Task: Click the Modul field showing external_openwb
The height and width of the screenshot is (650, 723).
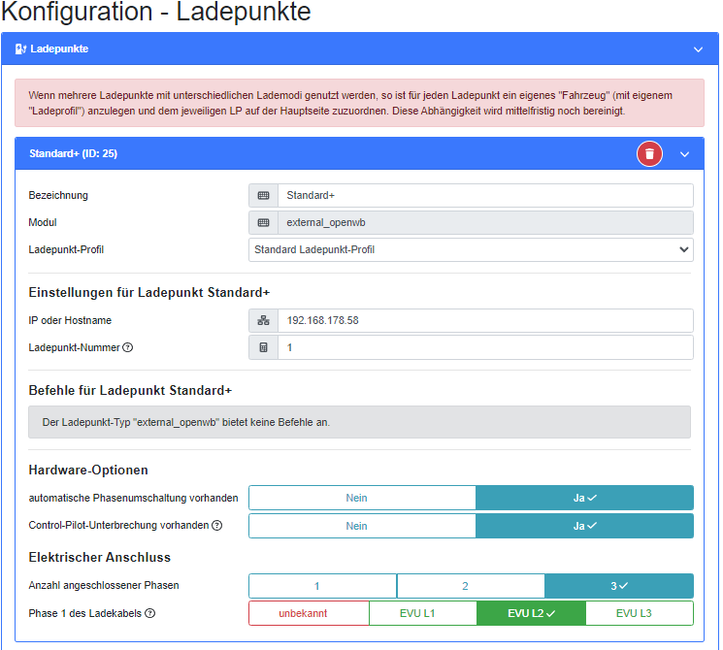Action: [x=485, y=223]
